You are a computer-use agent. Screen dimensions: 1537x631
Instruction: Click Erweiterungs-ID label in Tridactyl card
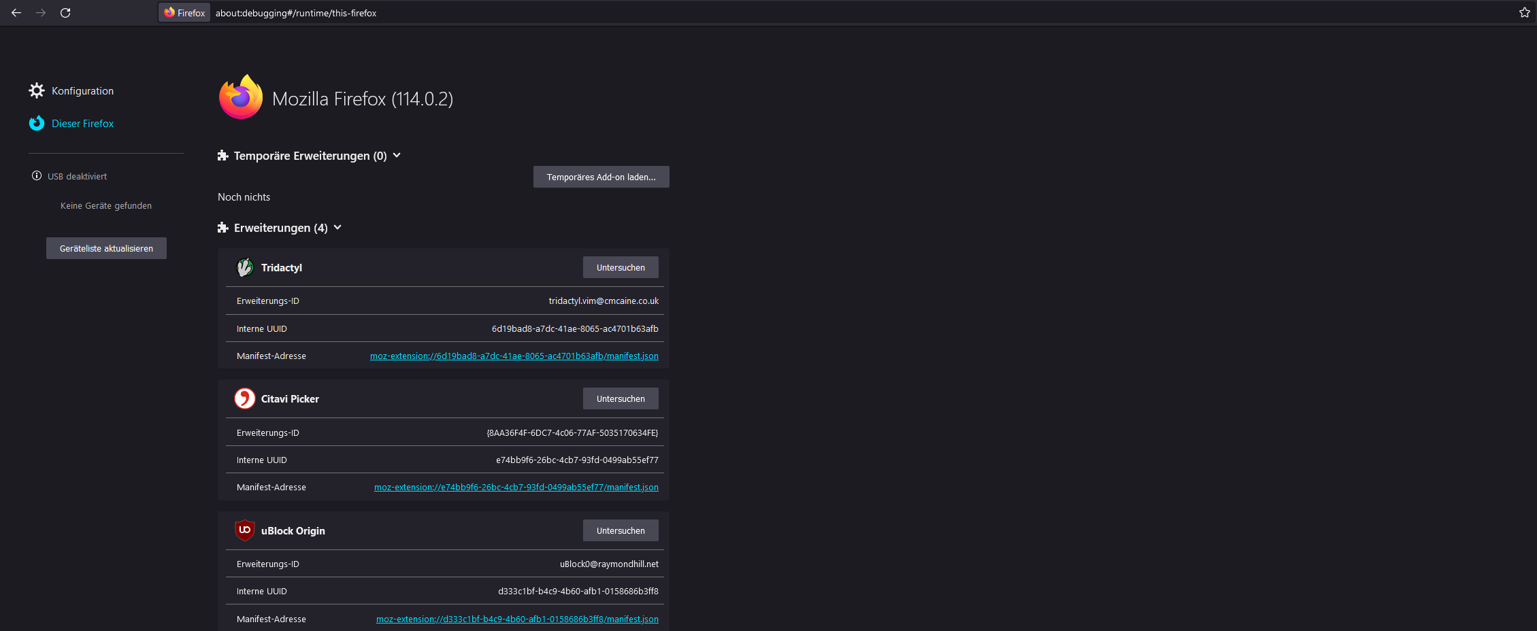pos(268,301)
